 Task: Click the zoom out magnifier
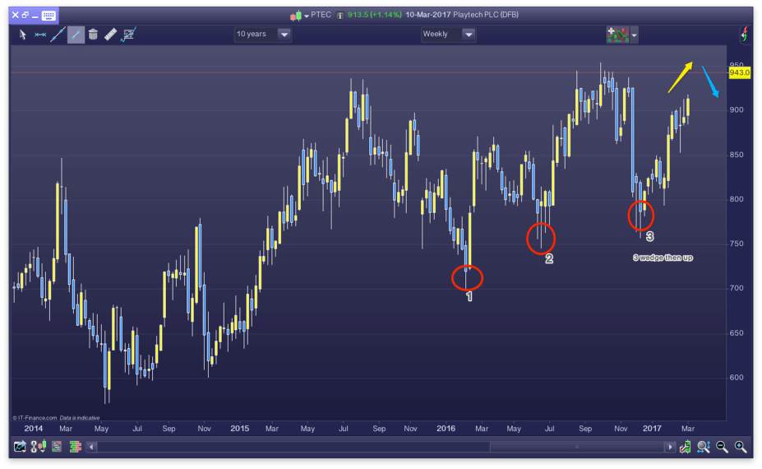pos(722,447)
